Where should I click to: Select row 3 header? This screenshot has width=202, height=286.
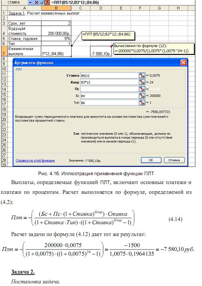tap(4, 23)
